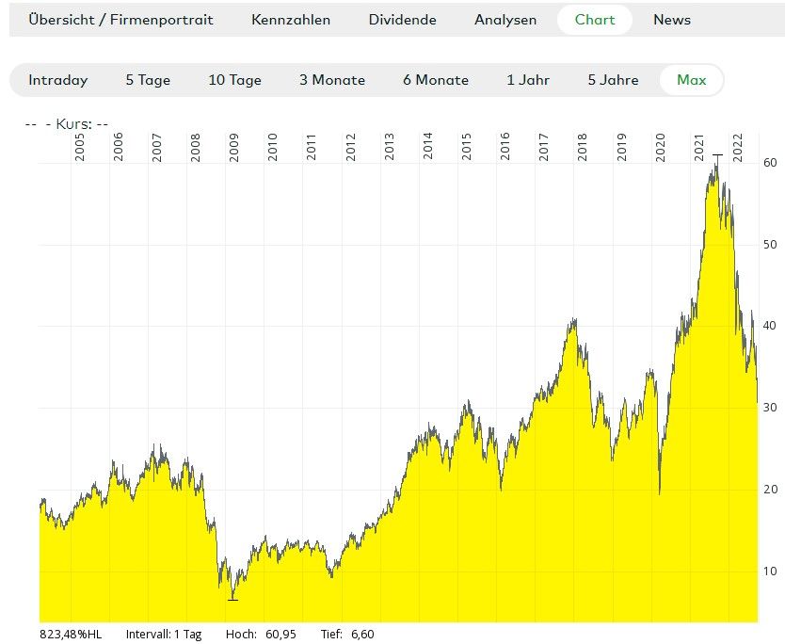Select the active Chart tab
785x644 pixels.
coord(595,20)
